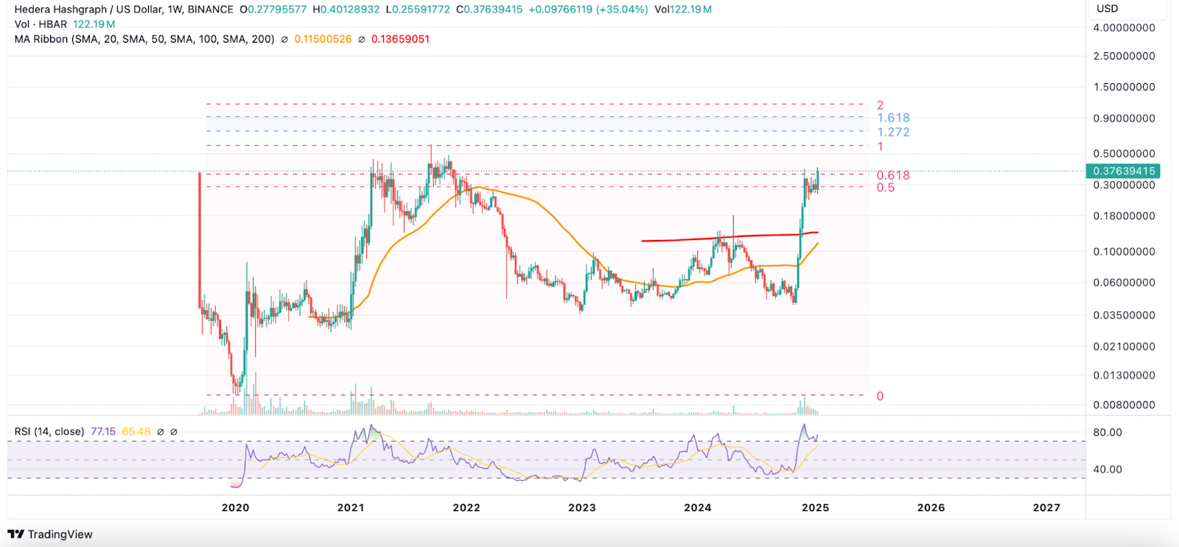This screenshot has height=547, width=1179.
Task: Click the 2023 year label on time axis
Action: click(582, 507)
